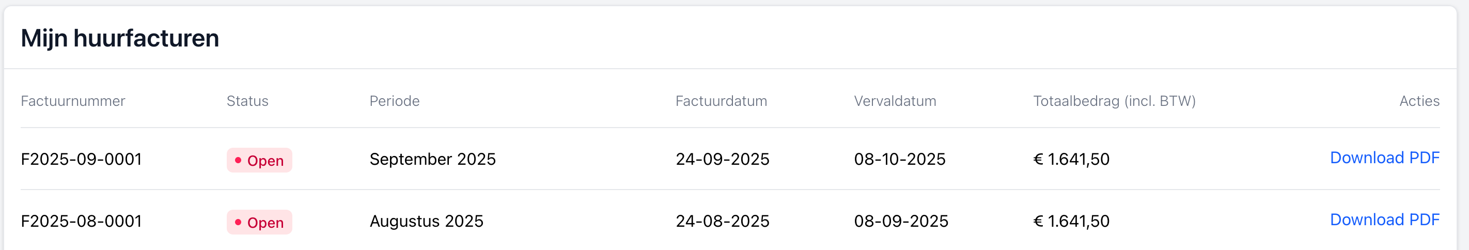Click the Mijn huurfacturen heading
The image size is (1469, 250).
pyautogui.click(x=120, y=38)
